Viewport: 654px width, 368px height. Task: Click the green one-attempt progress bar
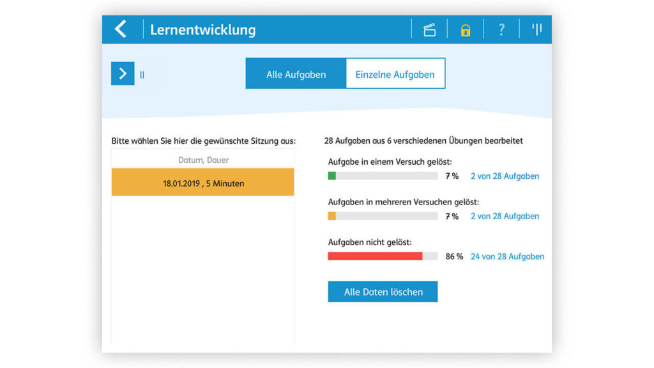(383, 176)
